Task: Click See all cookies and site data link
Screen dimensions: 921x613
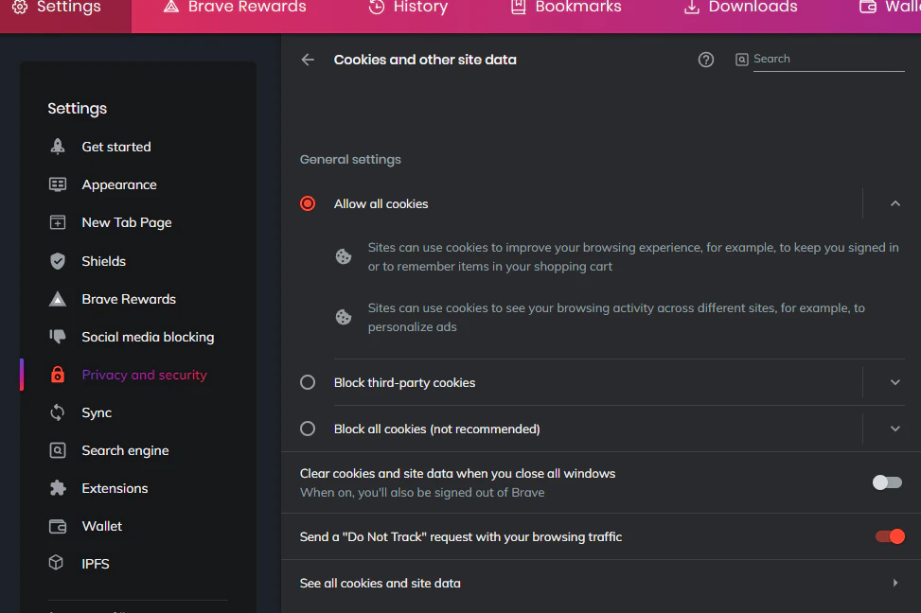Action: click(x=380, y=583)
